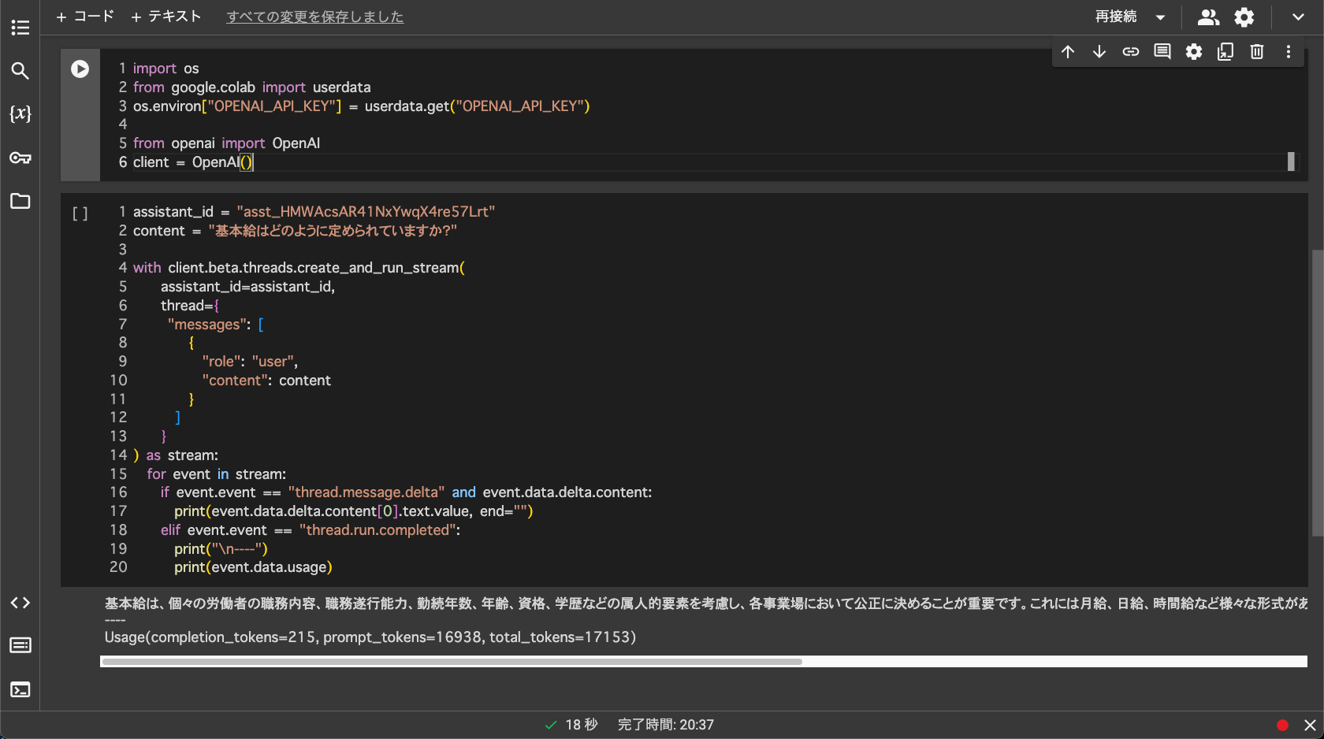This screenshot has height=739, width=1324.
Task: Open the code snippets panel
Action: click(20, 603)
